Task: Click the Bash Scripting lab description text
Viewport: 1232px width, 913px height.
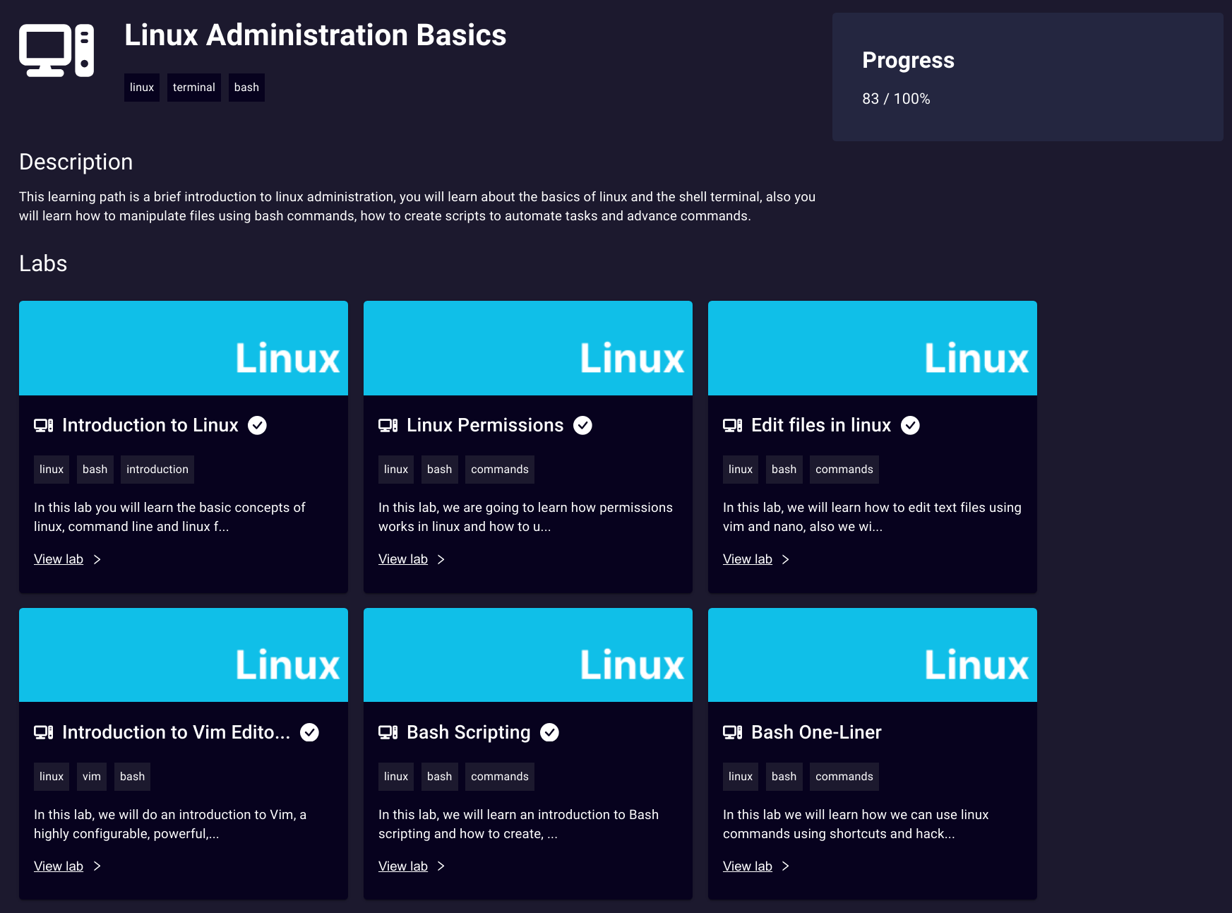Action: [518, 824]
